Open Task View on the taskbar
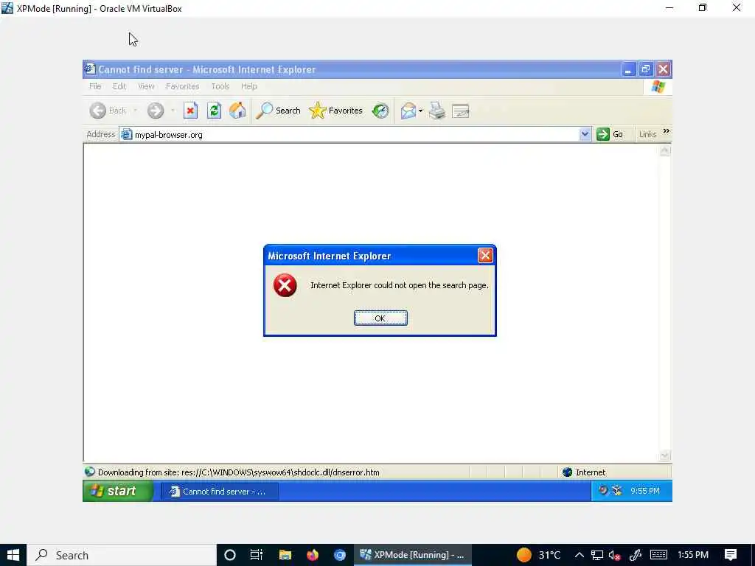 pos(256,555)
